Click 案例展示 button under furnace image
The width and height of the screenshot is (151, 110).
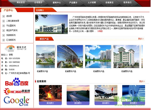coord(50,103)
